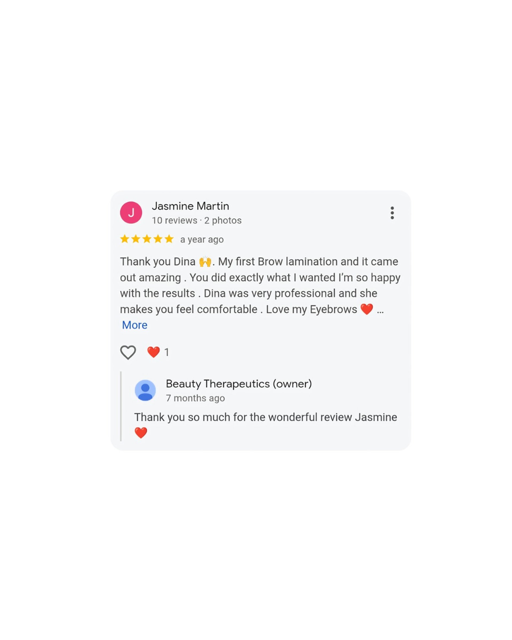This screenshot has width=512, height=640.
Task: Open the three-dot review options menu
Action: (392, 213)
